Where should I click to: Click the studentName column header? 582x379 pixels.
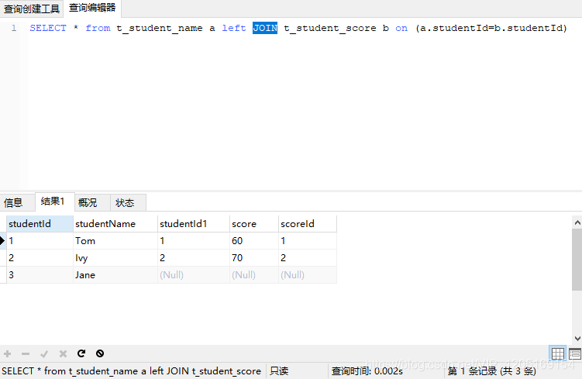click(115, 224)
